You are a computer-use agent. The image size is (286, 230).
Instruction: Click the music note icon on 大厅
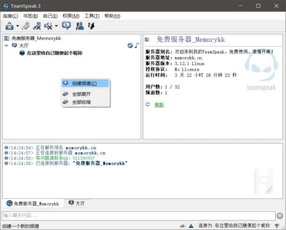click(137, 45)
